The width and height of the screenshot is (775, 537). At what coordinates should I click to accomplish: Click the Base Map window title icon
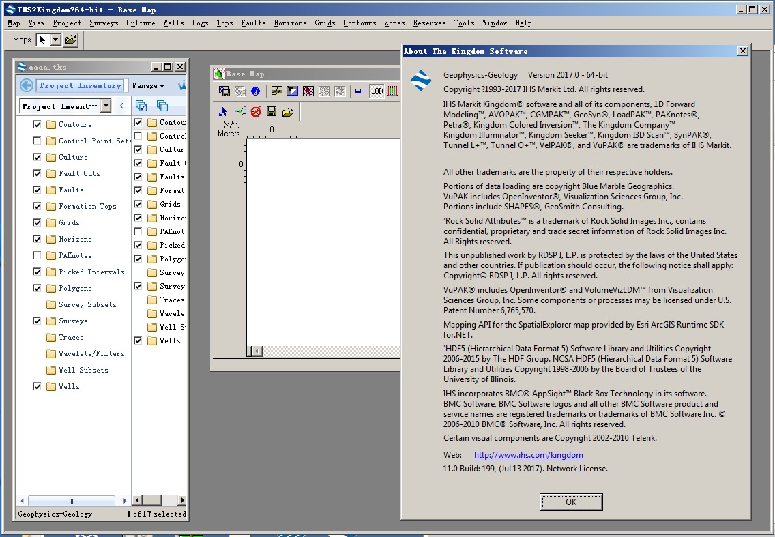point(220,74)
